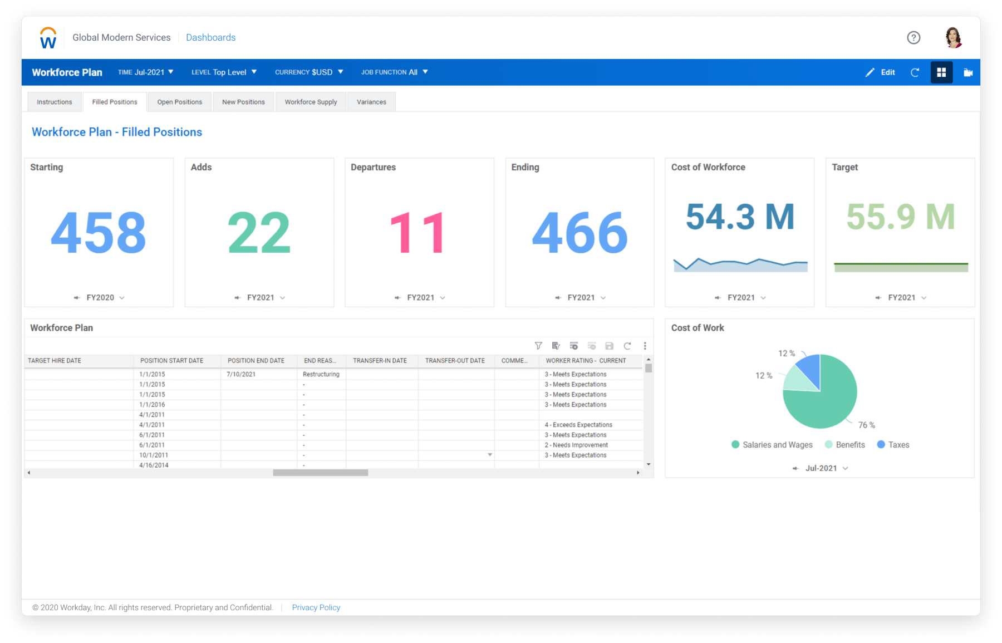1002x643 pixels.
Task: Select the Taxes legend swatch on the pie chart
Action: click(x=881, y=444)
